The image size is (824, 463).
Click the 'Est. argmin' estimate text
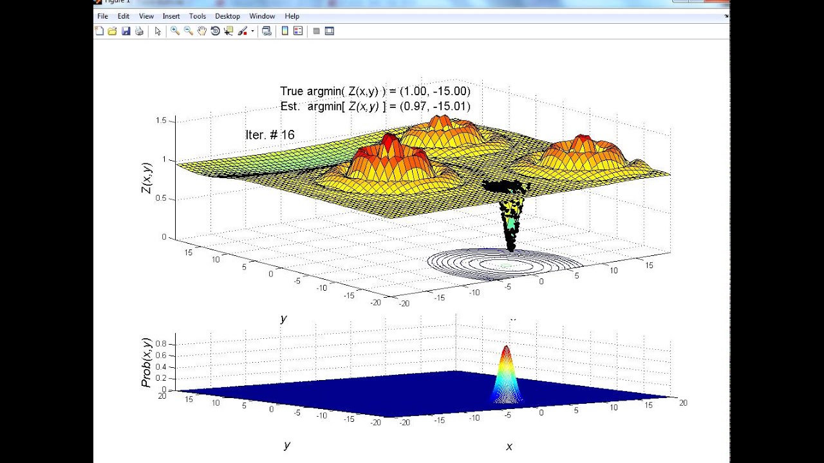pos(375,106)
